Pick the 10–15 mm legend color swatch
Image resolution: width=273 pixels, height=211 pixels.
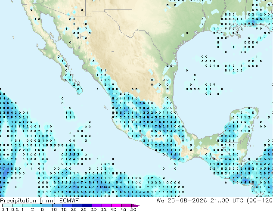[57, 205]
